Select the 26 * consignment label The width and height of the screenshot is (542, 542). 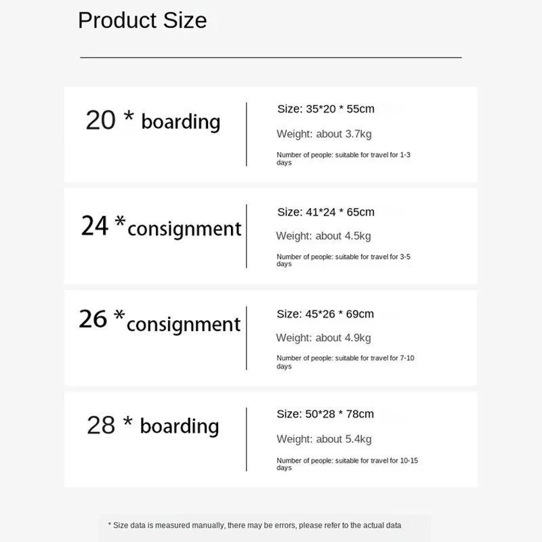coord(160,321)
